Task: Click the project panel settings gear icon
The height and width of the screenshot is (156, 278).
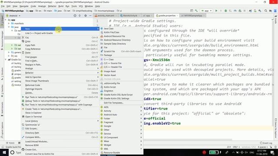Action: pyautogui.click(x=86, y=16)
